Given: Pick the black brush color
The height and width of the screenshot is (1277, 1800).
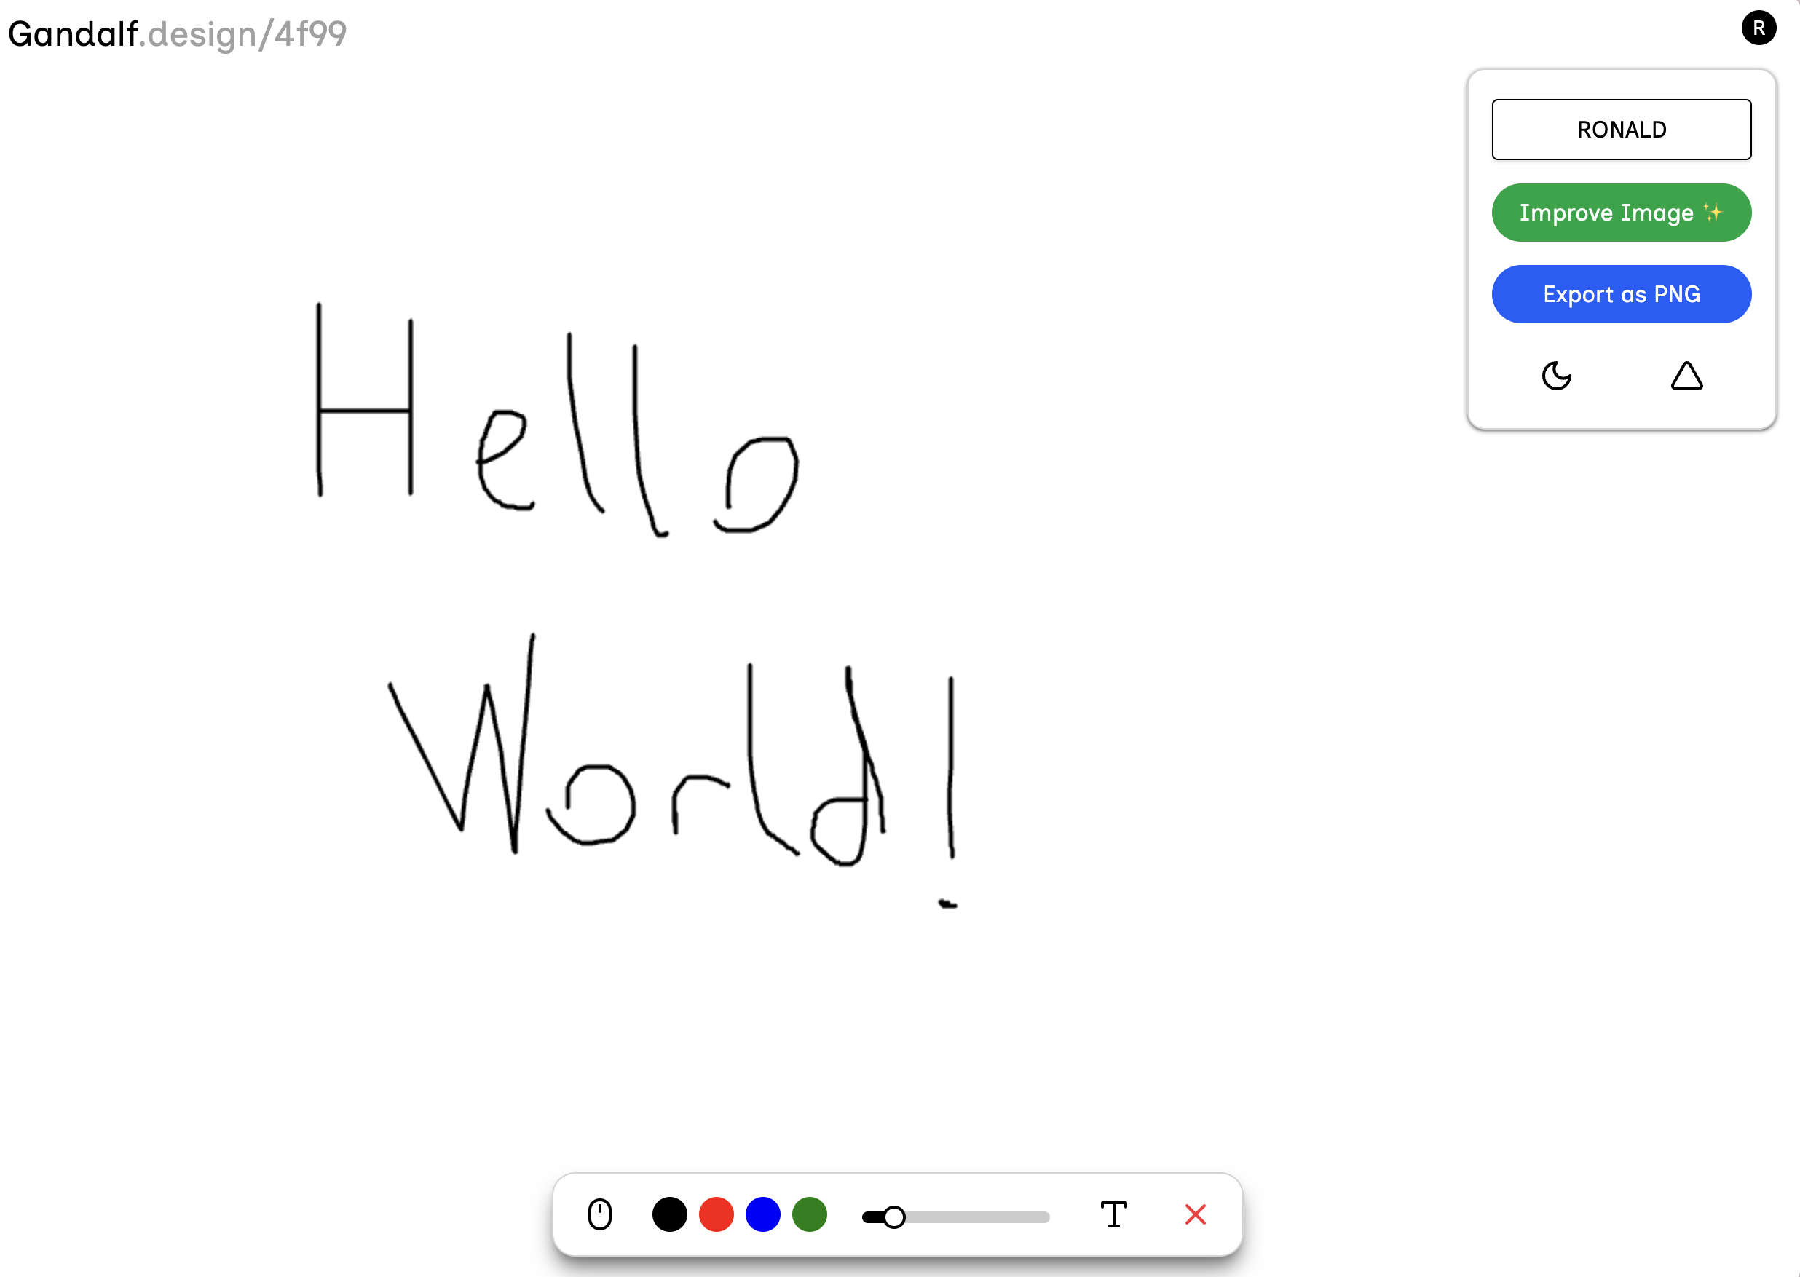Looking at the screenshot, I should tap(669, 1214).
